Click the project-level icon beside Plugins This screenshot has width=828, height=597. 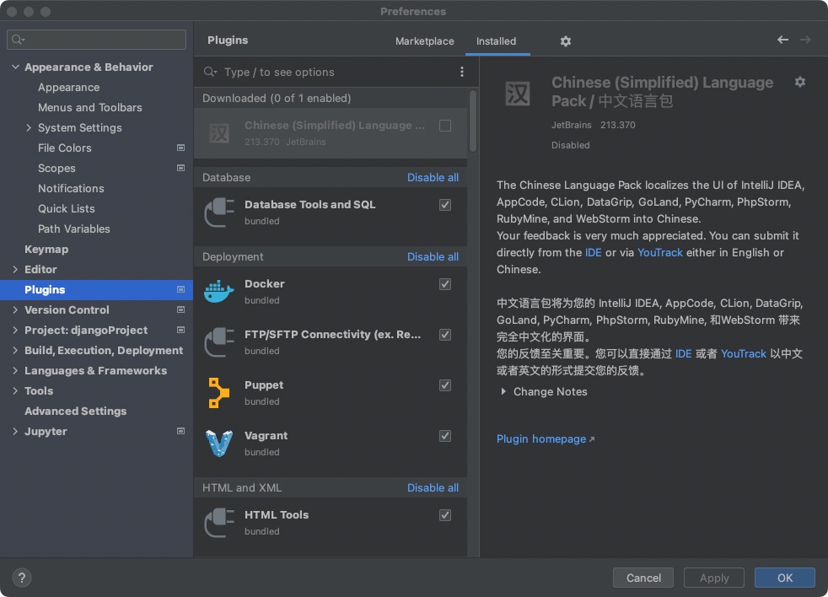pyautogui.click(x=180, y=289)
